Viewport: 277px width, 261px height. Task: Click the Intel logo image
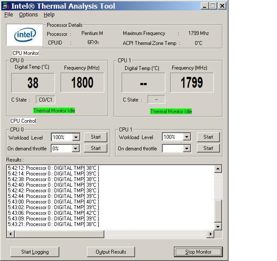[x=25, y=35]
